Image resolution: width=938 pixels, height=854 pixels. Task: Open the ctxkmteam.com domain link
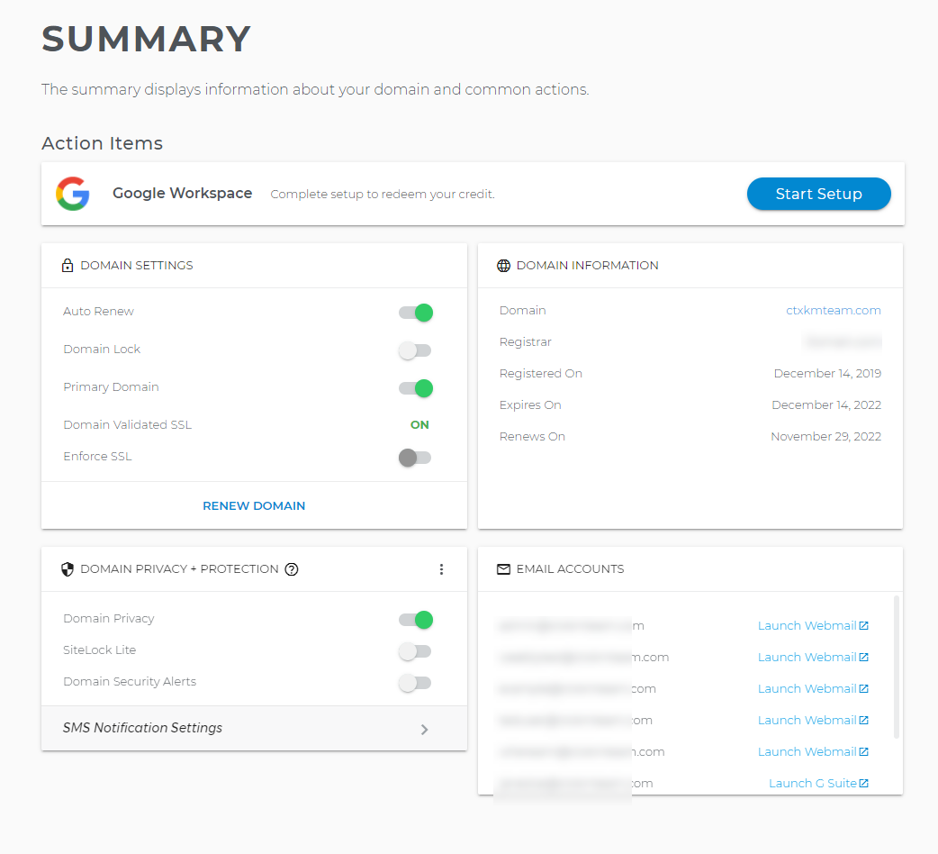click(x=834, y=310)
